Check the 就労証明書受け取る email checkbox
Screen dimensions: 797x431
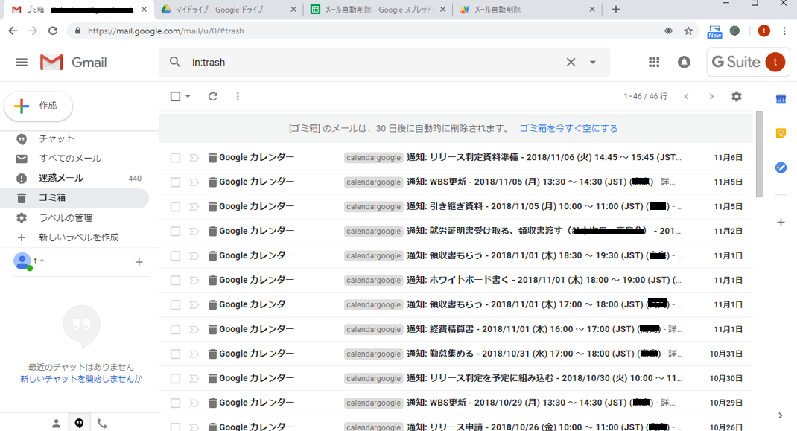pos(175,232)
